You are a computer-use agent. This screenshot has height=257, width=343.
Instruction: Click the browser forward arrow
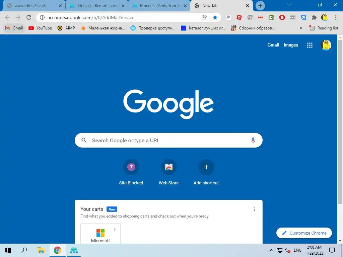(18, 17)
